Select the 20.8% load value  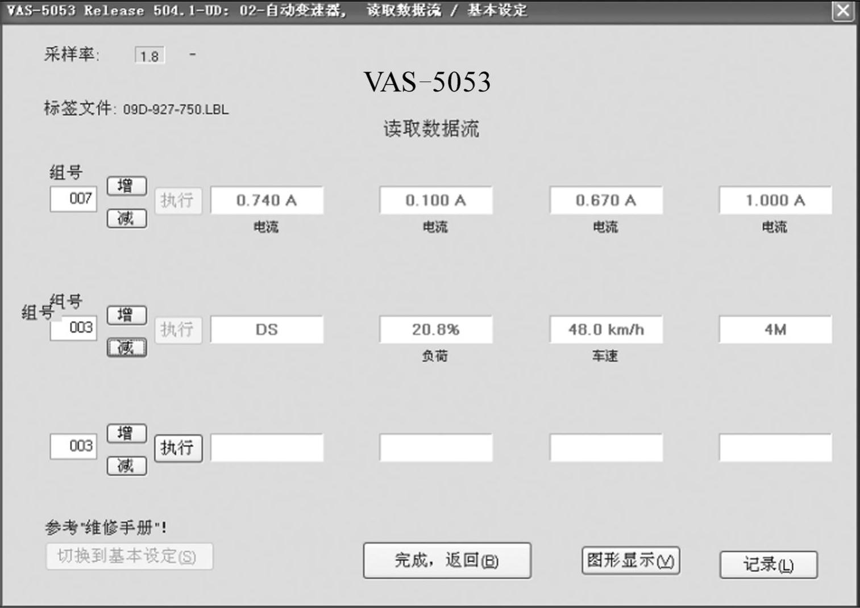point(436,330)
